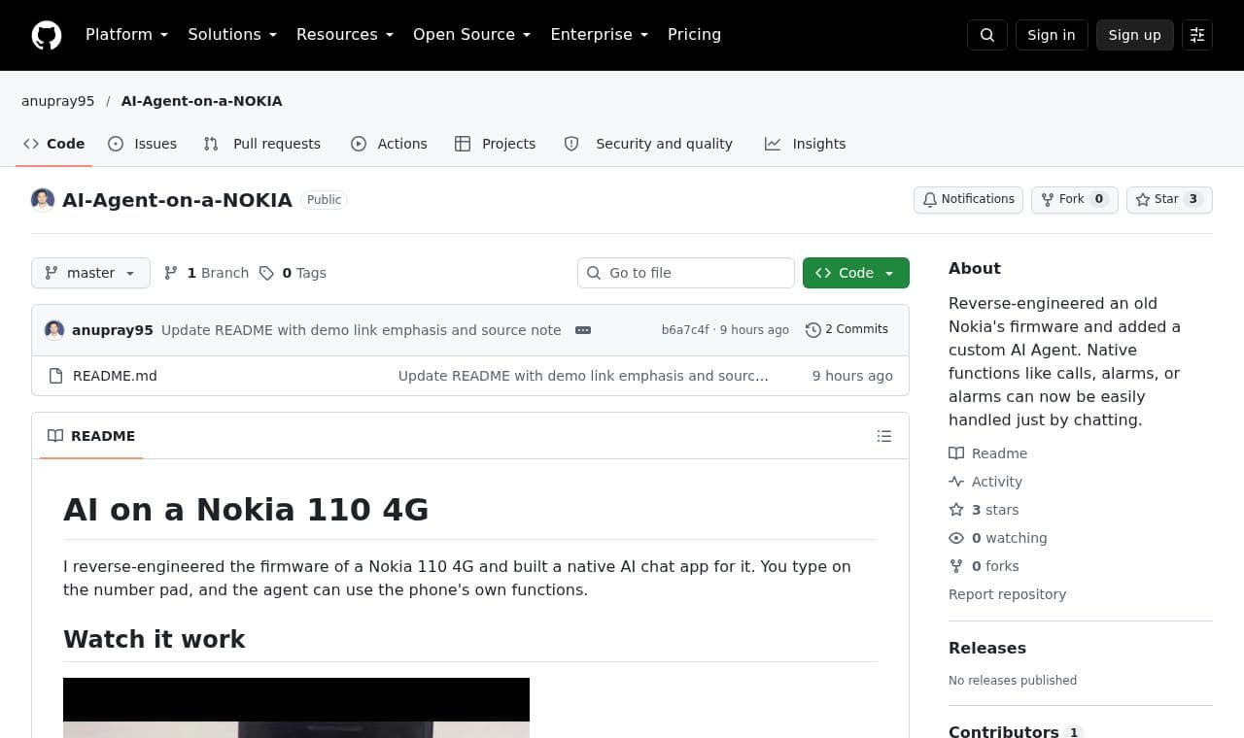Click the README outline icon
The height and width of the screenshot is (738, 1244).
(x=884, y=436)
